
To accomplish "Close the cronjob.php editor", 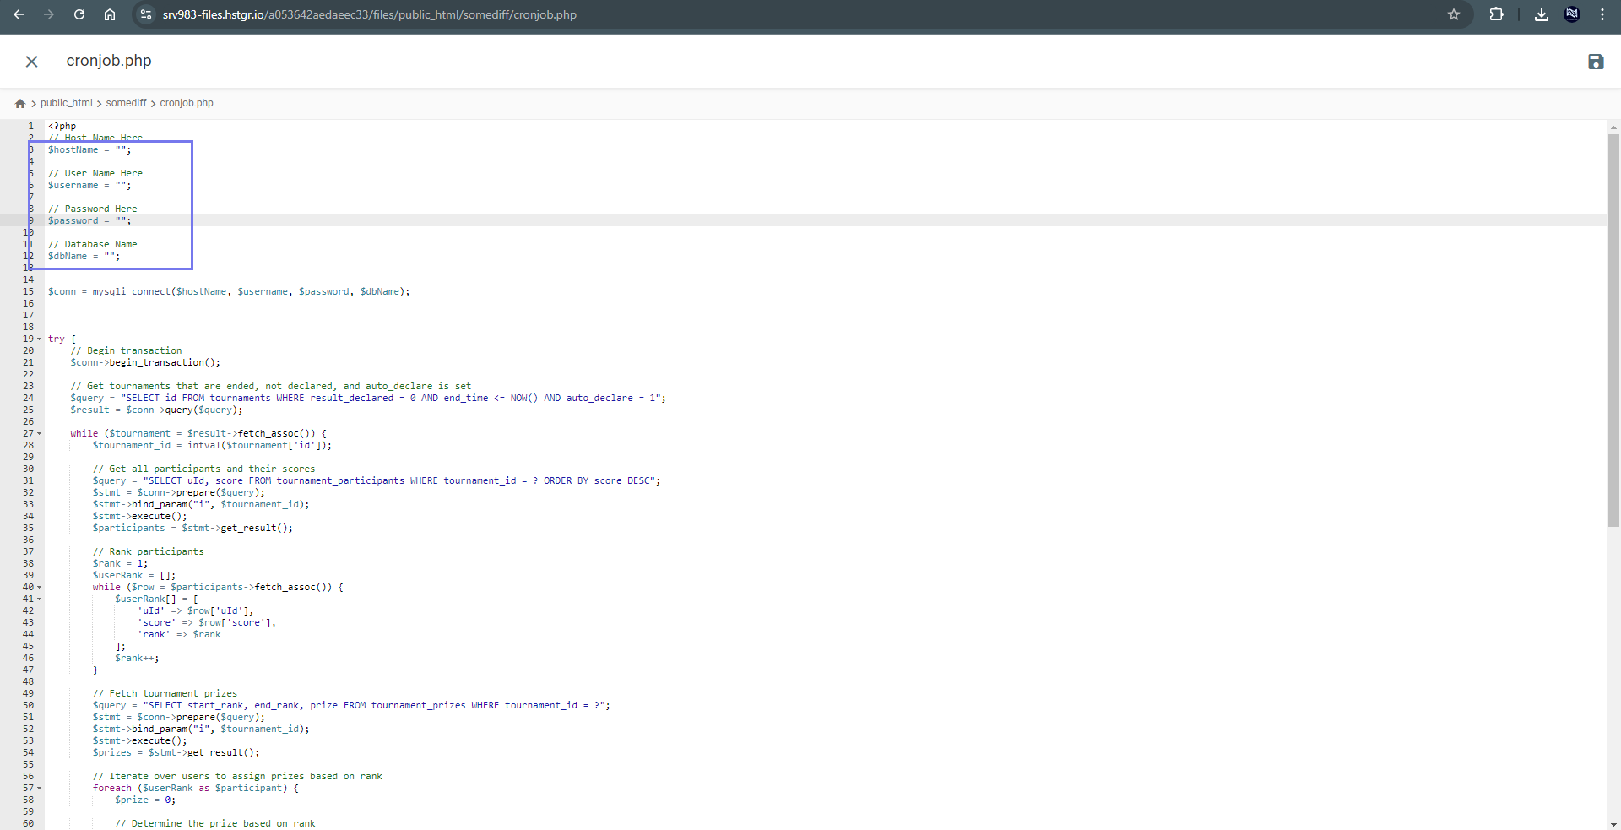I will 32,62.
